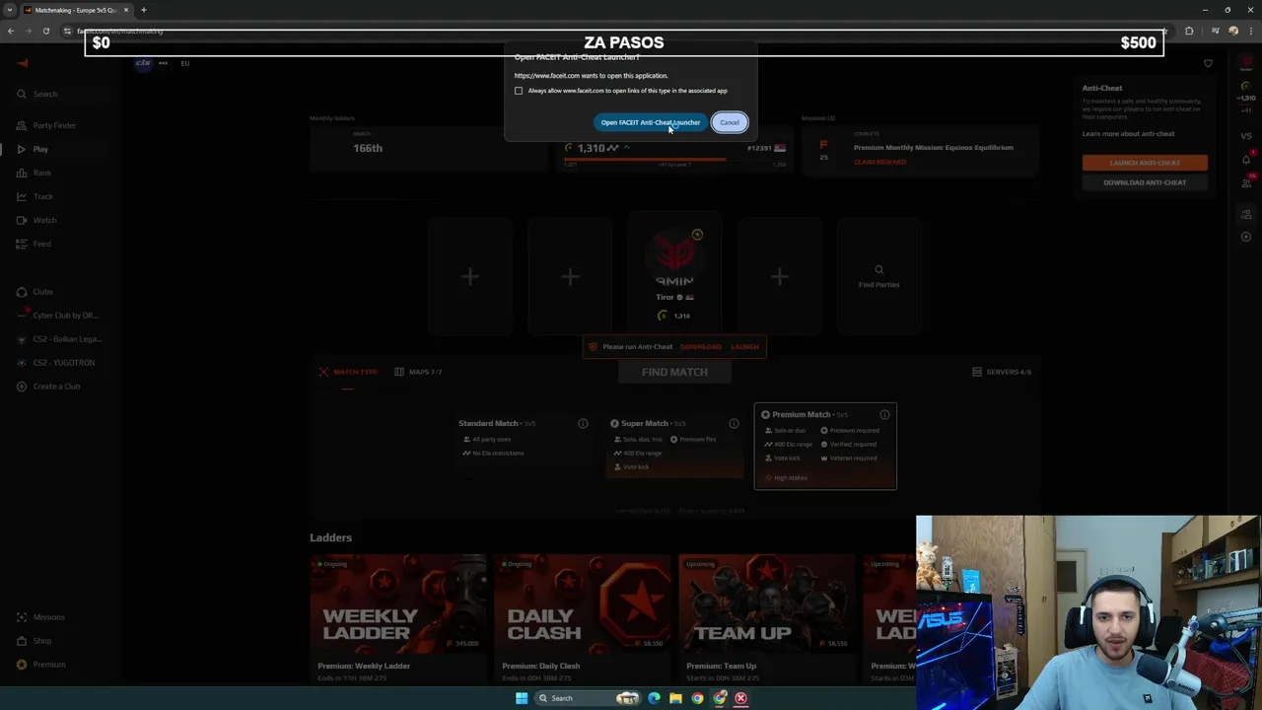Open the Rank page in sidebar
Screen dimensions: 1262x710
point(34,173)
